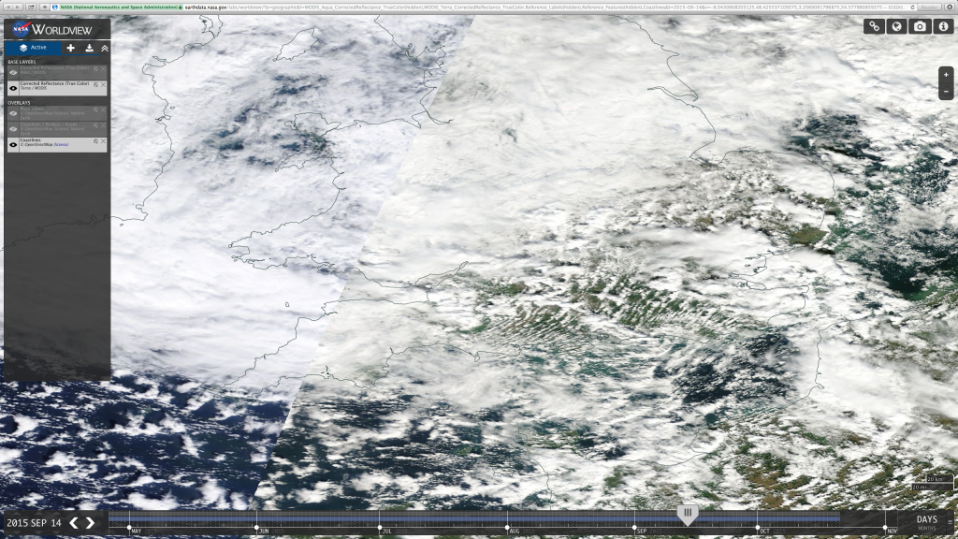Open options for Coastlines overlay
958x539 pixels.
(x=96, y=141)
